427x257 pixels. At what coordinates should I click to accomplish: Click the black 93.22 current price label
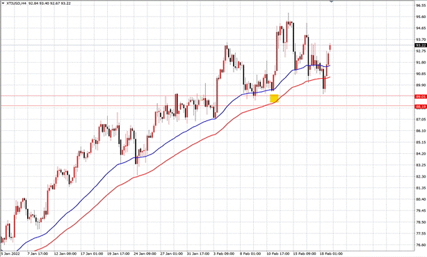(421, 45)
